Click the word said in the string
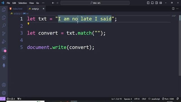Screen dimensions: 181x102 106,19
